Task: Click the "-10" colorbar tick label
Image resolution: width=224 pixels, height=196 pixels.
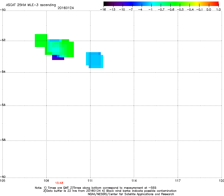Action: coord(122,10)
